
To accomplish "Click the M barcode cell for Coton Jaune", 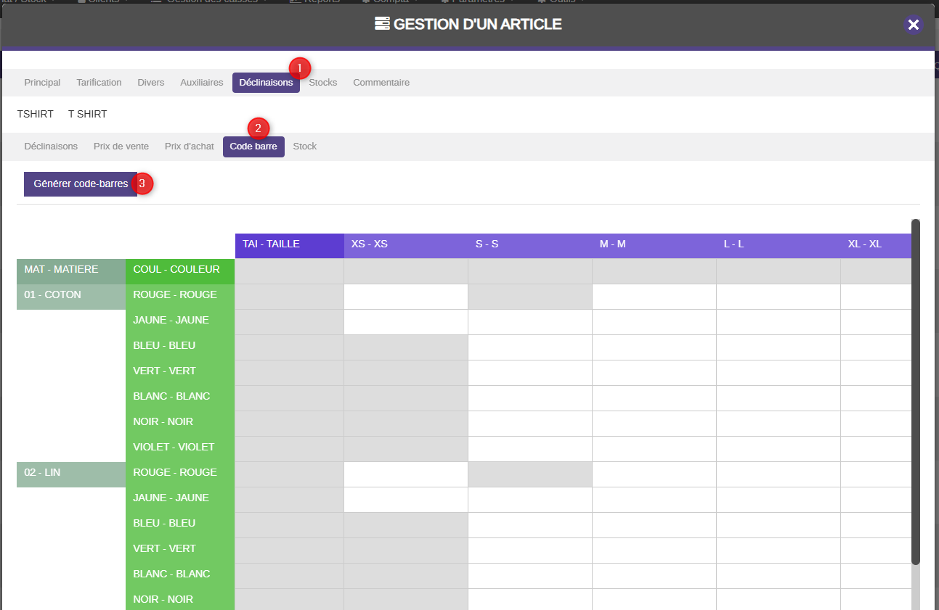I will coord(654,322).
